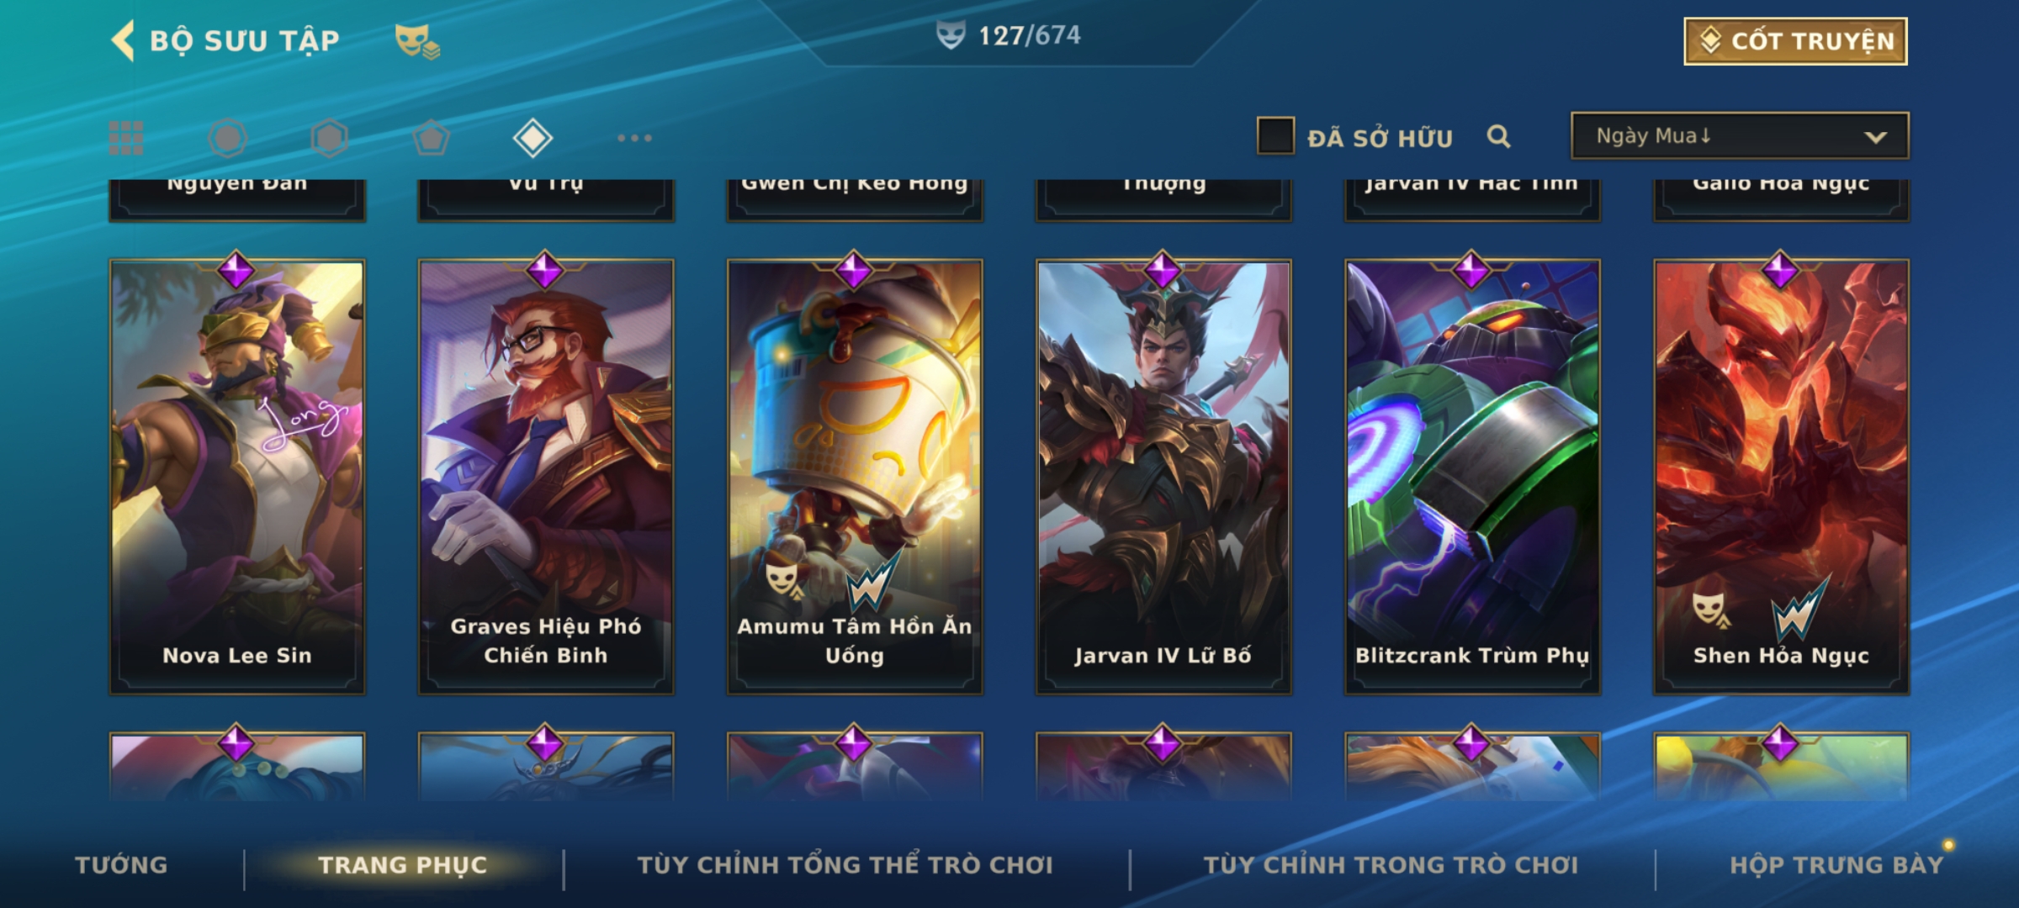This screenshot has height=908, width=2019.
Task: Select the pentagon rarity filter icon
Action: [x=431, y=138]
